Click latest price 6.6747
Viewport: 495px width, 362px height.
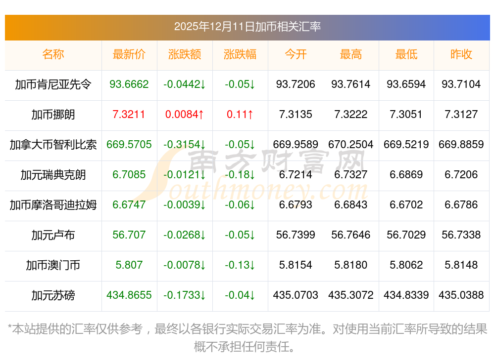(129, 204)
